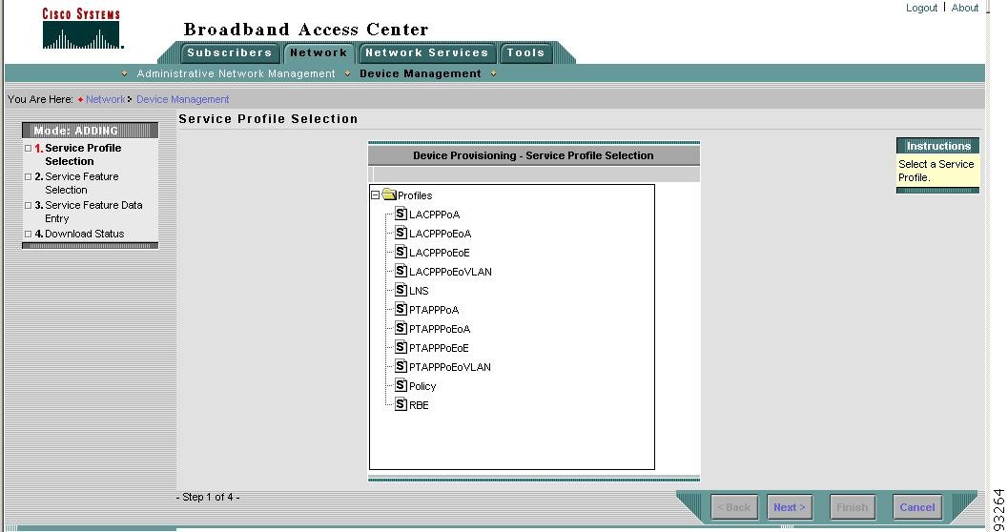Click the Service Profile Selection step label
The height and width of the screenshot is (532, 1008).
tap(83, 154)
